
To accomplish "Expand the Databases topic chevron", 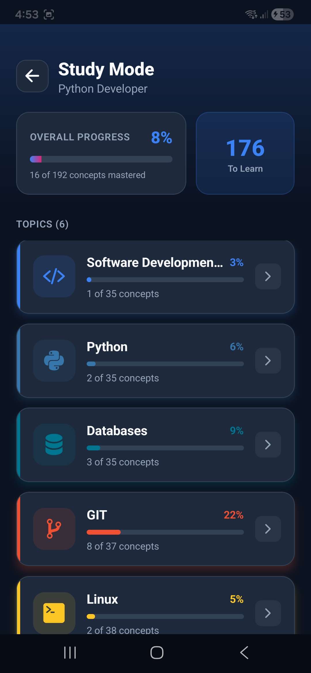I will pos(268,445).
